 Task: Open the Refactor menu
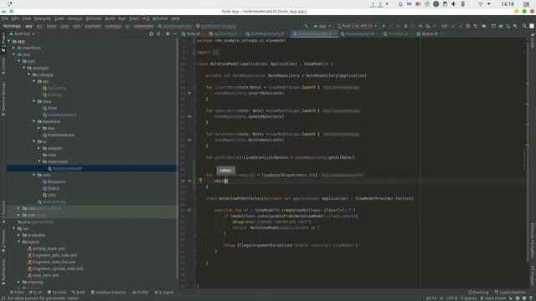coord(94,18)
